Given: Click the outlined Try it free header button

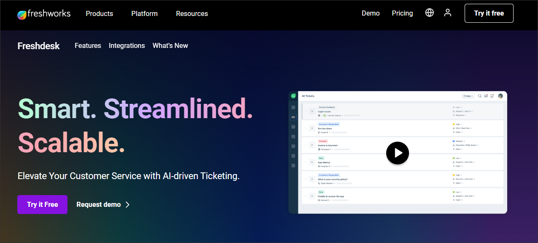Looking at the screenshot, I should click(489, 13).
